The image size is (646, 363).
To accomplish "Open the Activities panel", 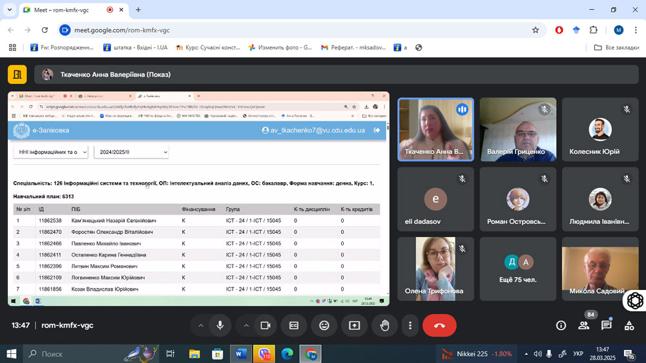I will (629, 326).
